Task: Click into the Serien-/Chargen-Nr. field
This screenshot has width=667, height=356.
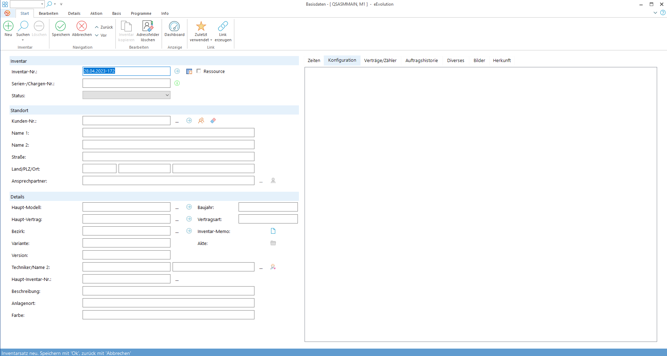Action: 126,83
